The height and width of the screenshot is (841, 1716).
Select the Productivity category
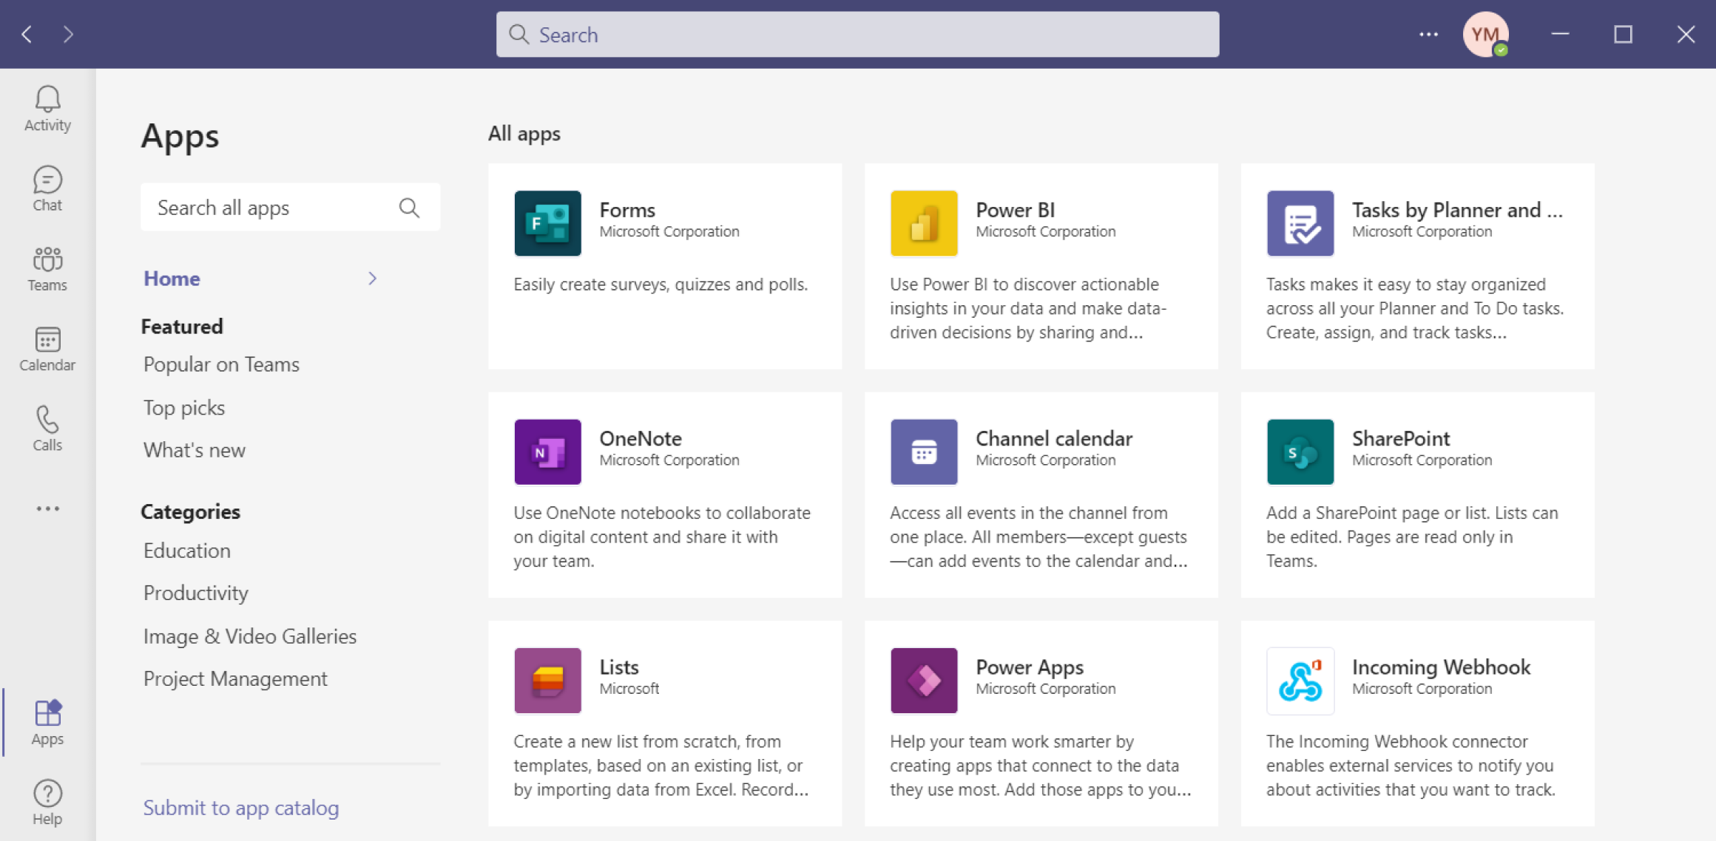tap(196, 593)
